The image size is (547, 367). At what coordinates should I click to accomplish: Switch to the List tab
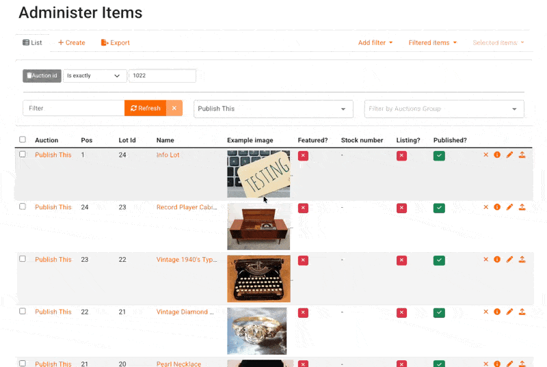pyautogui.click(x=32, y=42)
